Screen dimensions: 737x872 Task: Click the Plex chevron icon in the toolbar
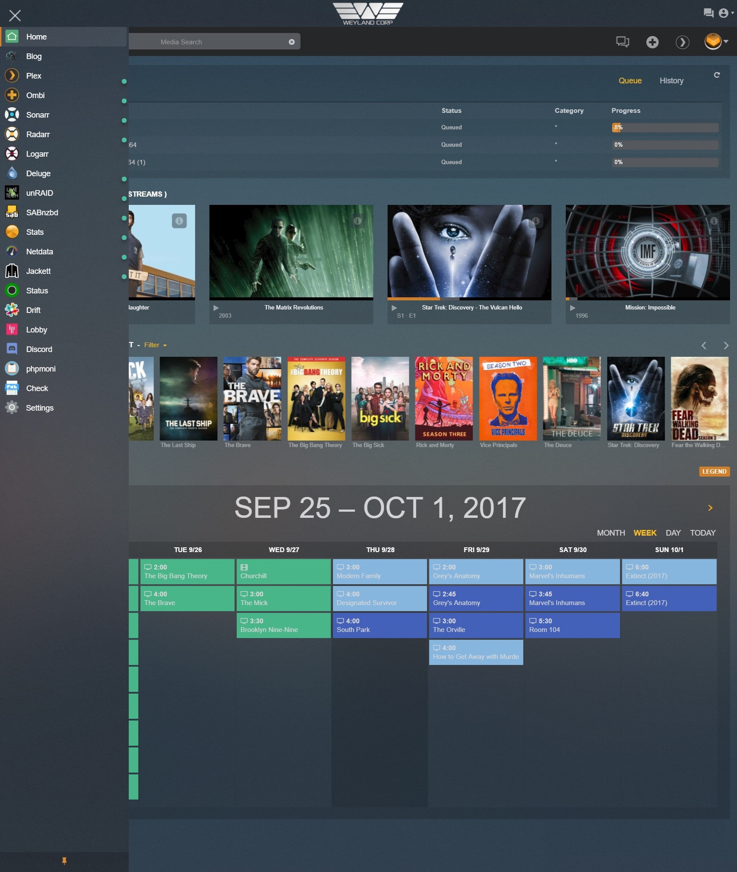682,42
